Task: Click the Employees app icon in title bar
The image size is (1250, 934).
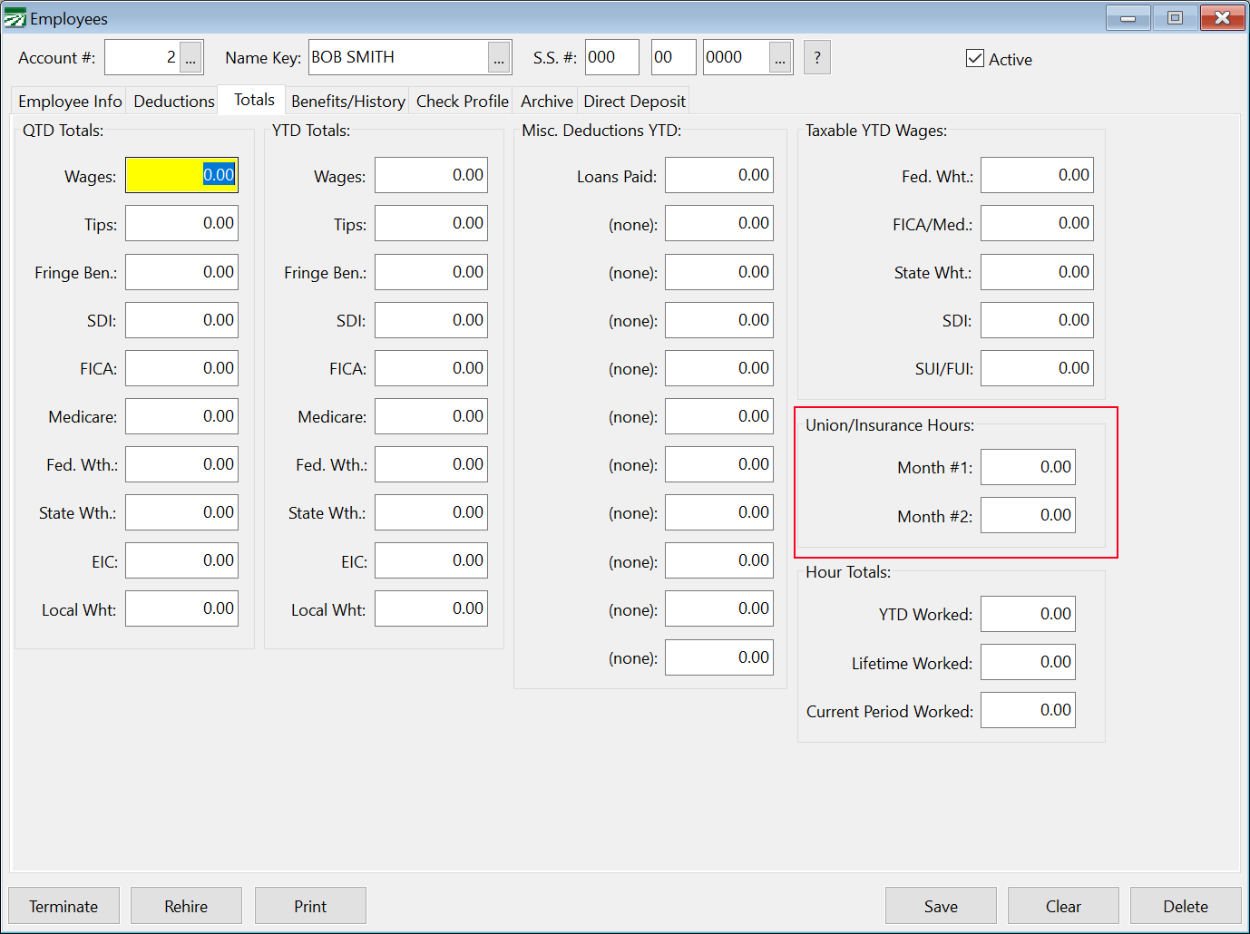Action: (x=15, y=18)
